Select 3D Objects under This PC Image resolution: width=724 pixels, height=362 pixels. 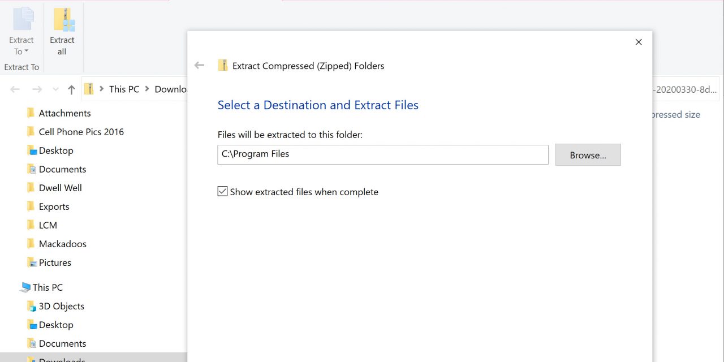(x=61, y=306)
